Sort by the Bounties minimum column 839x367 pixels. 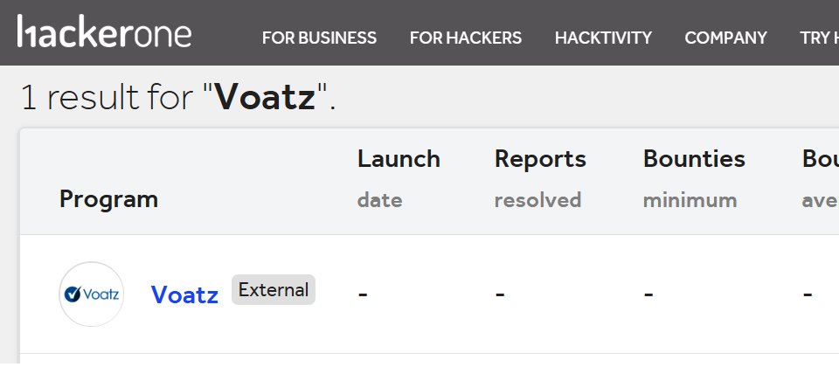[x=694, y=178]
